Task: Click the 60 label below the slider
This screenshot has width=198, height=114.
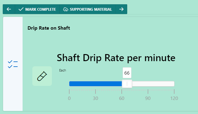Action: tap(122, 98)
